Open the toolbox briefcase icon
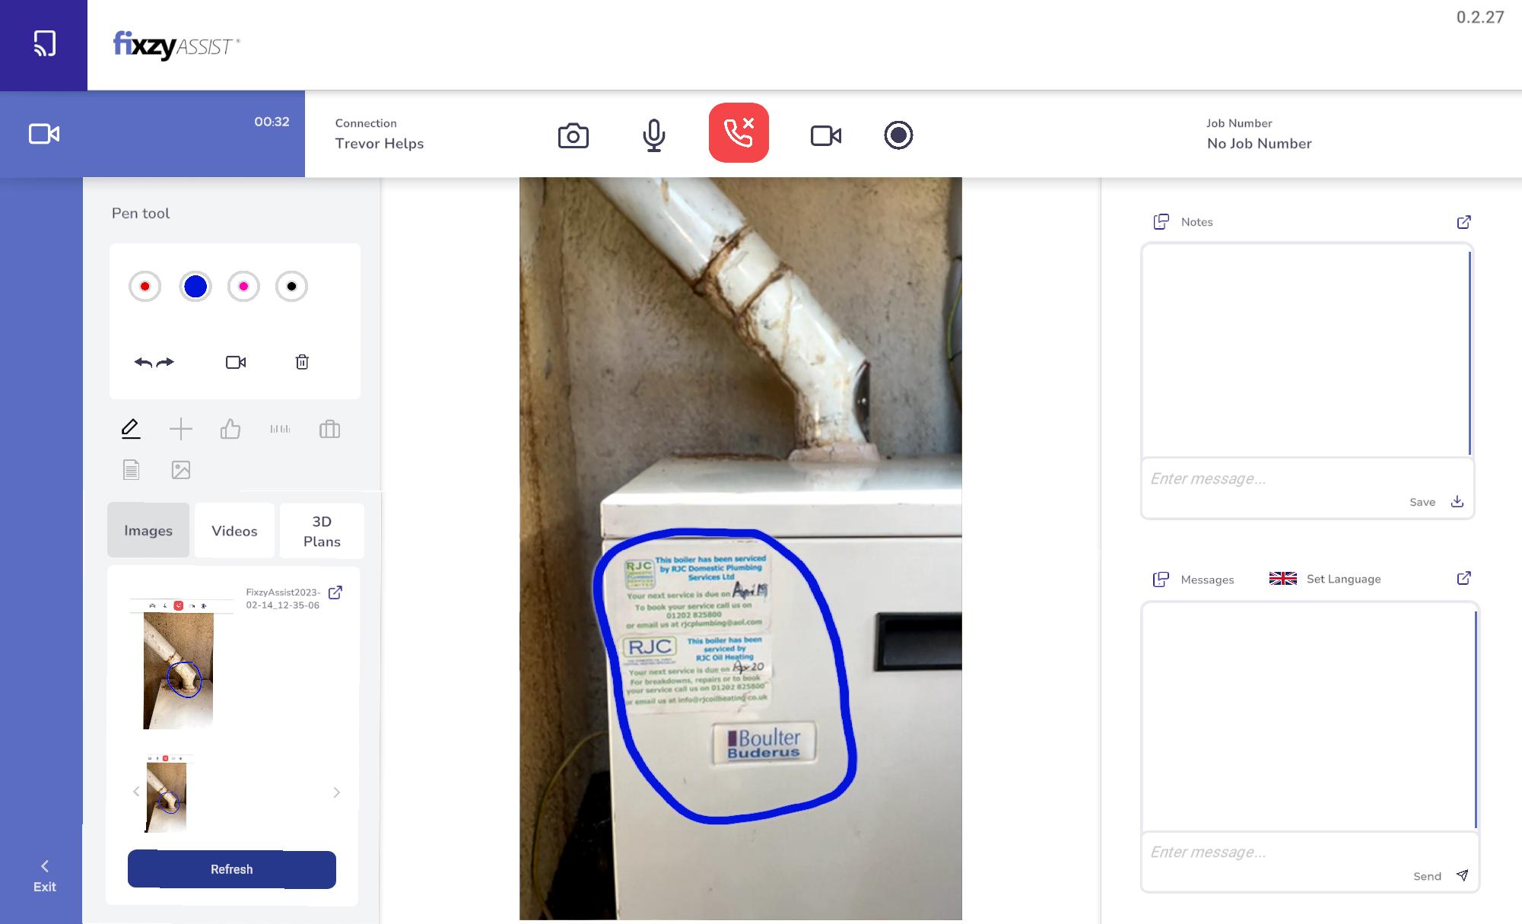The width and height of the screenshot is (1522, 924). point(329,430)
